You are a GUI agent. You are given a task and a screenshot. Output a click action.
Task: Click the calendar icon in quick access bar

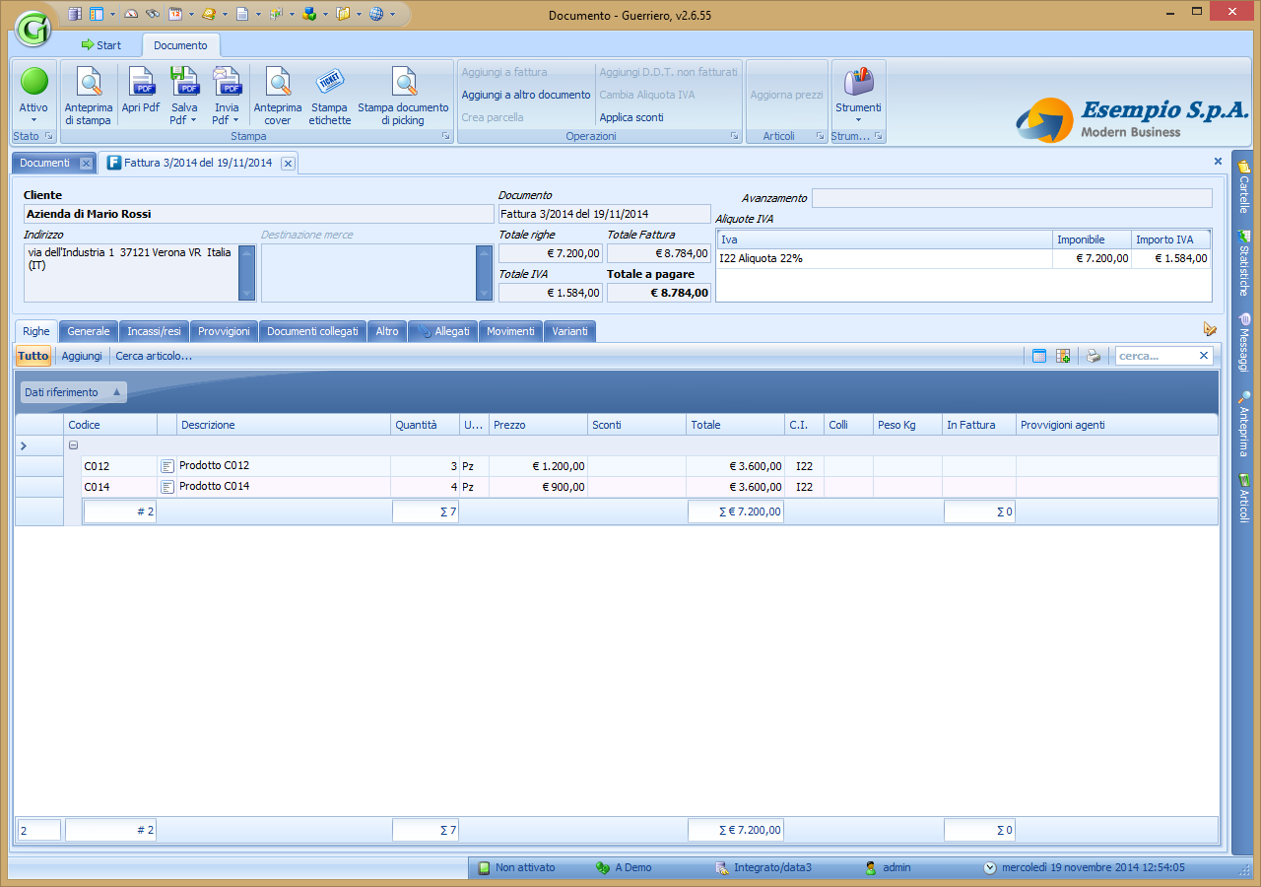click(174, 14)
